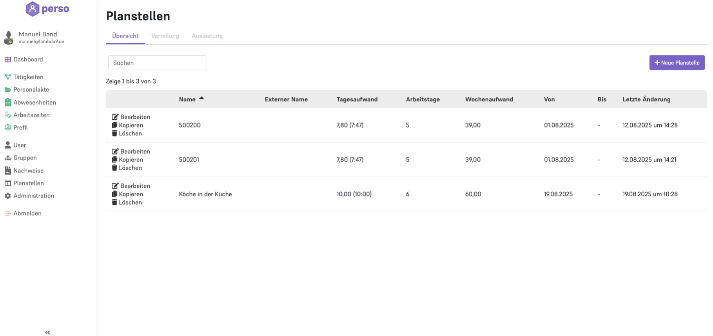The image size is (713, 336).
Task: Open the Nachweise sidebar entry
Action: pos(28,171)
